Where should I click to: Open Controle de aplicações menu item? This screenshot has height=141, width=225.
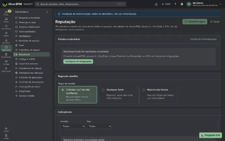click(x=32, y=77)
